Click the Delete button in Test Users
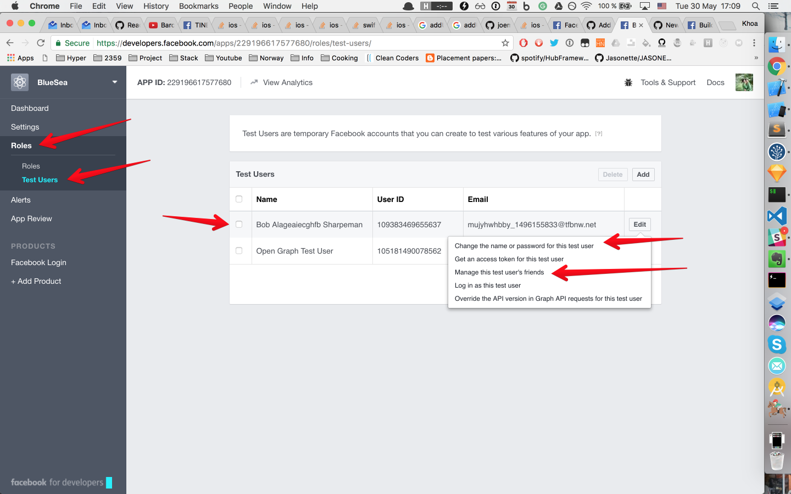 612,175
